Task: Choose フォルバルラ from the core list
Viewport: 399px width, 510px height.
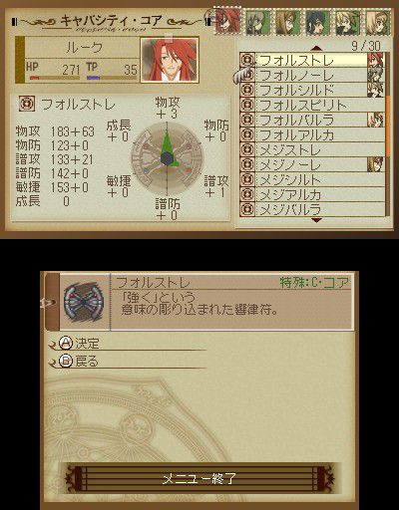Action: point(312,120)
